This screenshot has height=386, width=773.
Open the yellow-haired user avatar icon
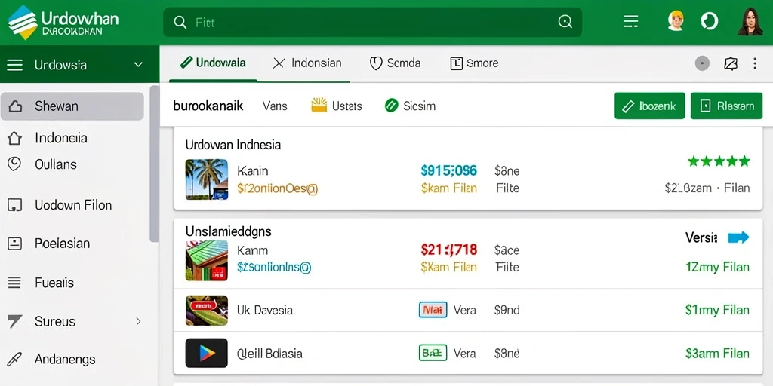click(x=676, y=21)
